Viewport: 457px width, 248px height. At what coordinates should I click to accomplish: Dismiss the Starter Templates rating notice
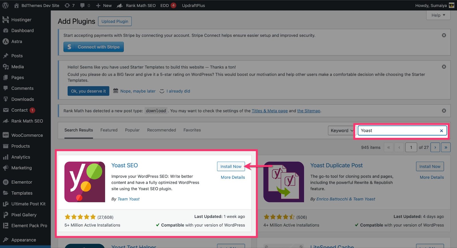[444, 67]
